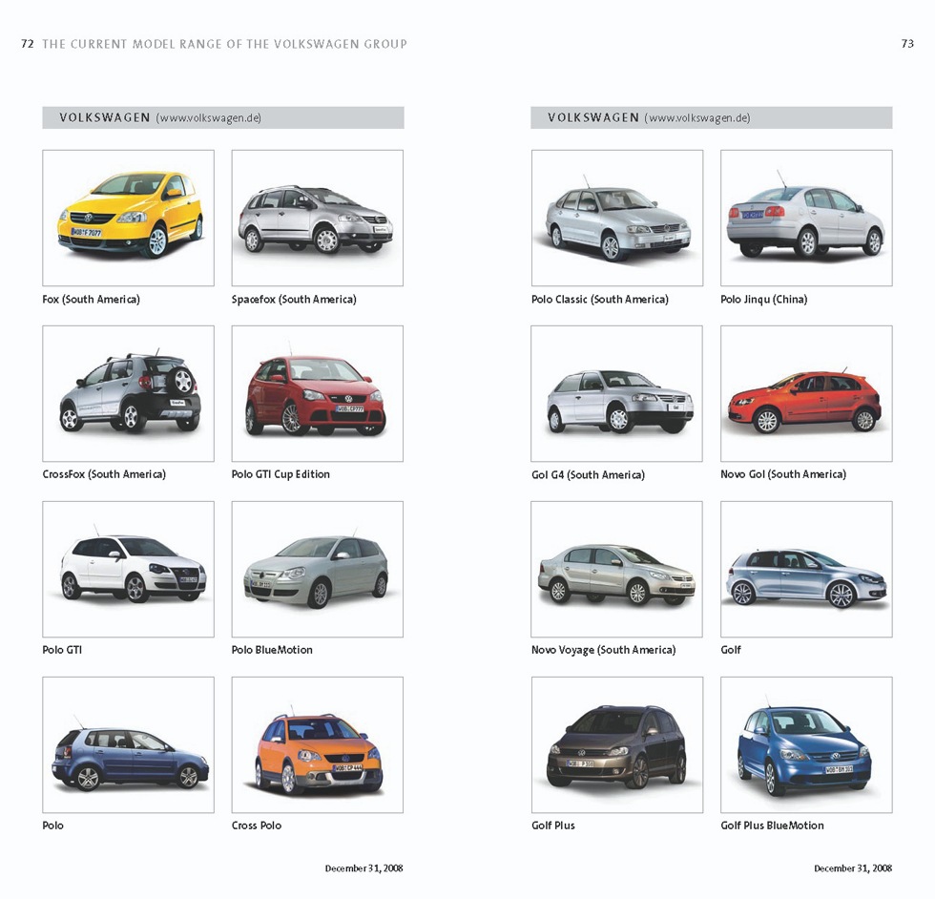
Task: Open the Polo Classic car image
Action: pyautogui.click(x=616, y=218)
